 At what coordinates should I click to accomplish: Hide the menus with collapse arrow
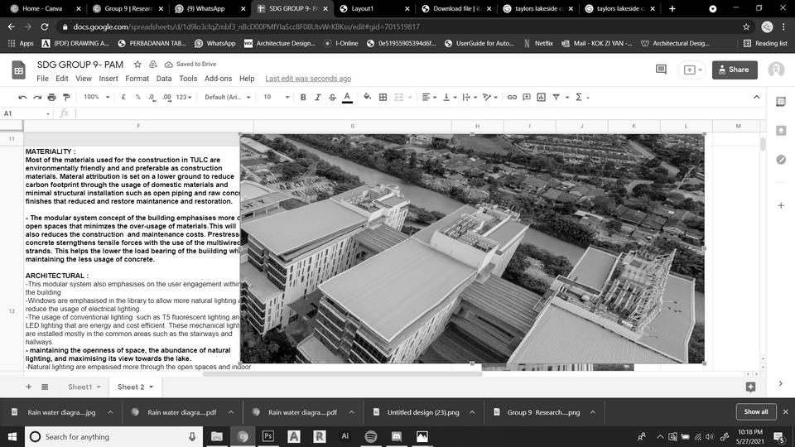pos(756,97)
